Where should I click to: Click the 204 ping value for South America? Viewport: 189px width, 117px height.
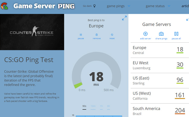pyautogui.click(x=180, y=111)
